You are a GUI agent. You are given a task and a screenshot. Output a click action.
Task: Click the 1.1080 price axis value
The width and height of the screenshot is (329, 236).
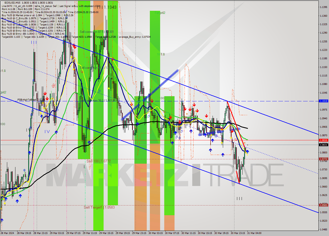(323, 84)
